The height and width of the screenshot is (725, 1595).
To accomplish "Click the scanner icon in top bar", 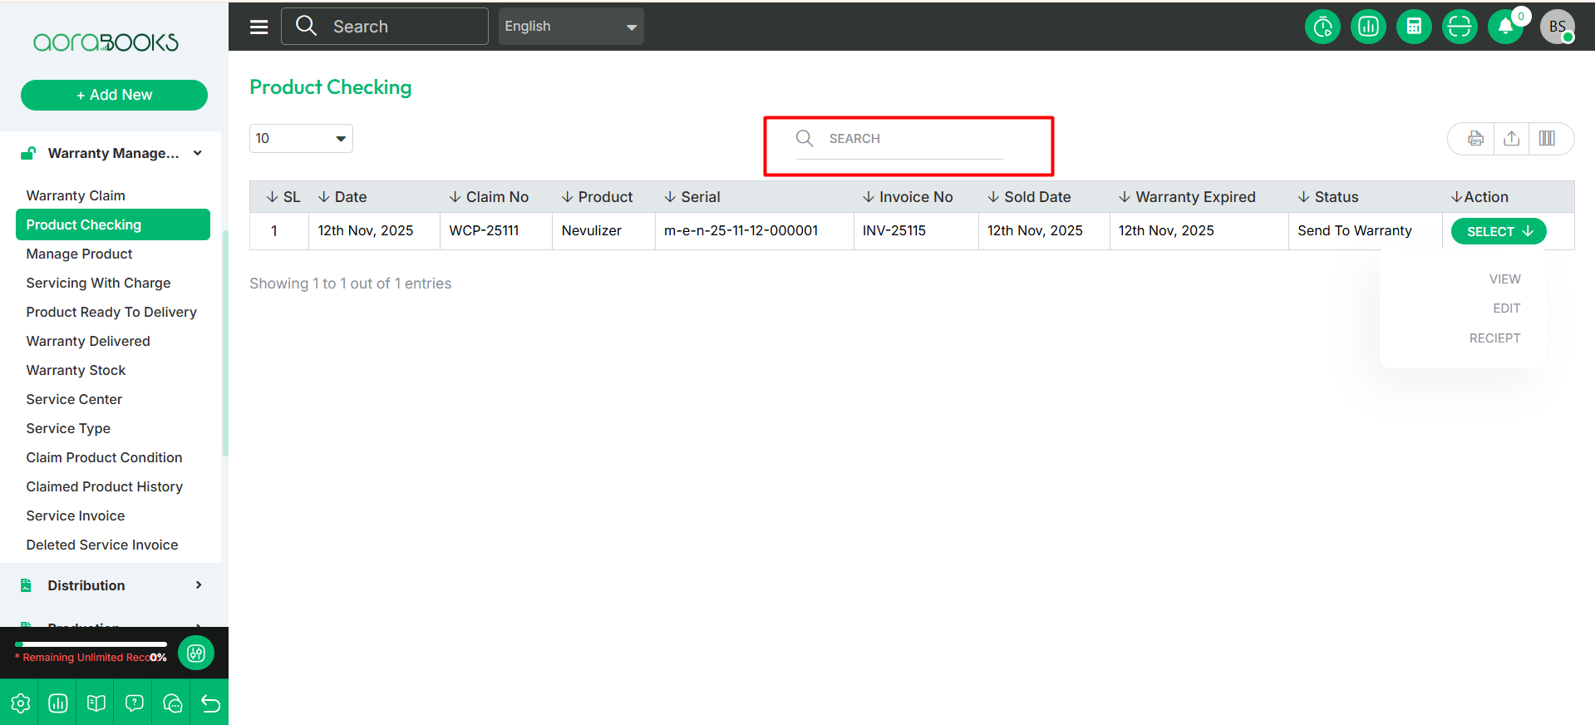I will pos(1460,27).
